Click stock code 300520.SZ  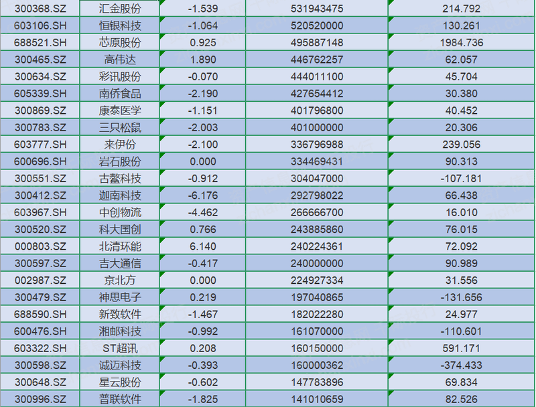[x=40, y=230]
